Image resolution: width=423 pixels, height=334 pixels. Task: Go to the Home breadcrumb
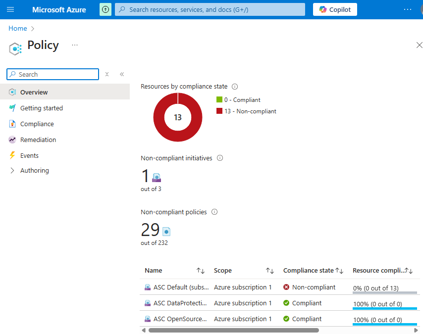[18, 28]
